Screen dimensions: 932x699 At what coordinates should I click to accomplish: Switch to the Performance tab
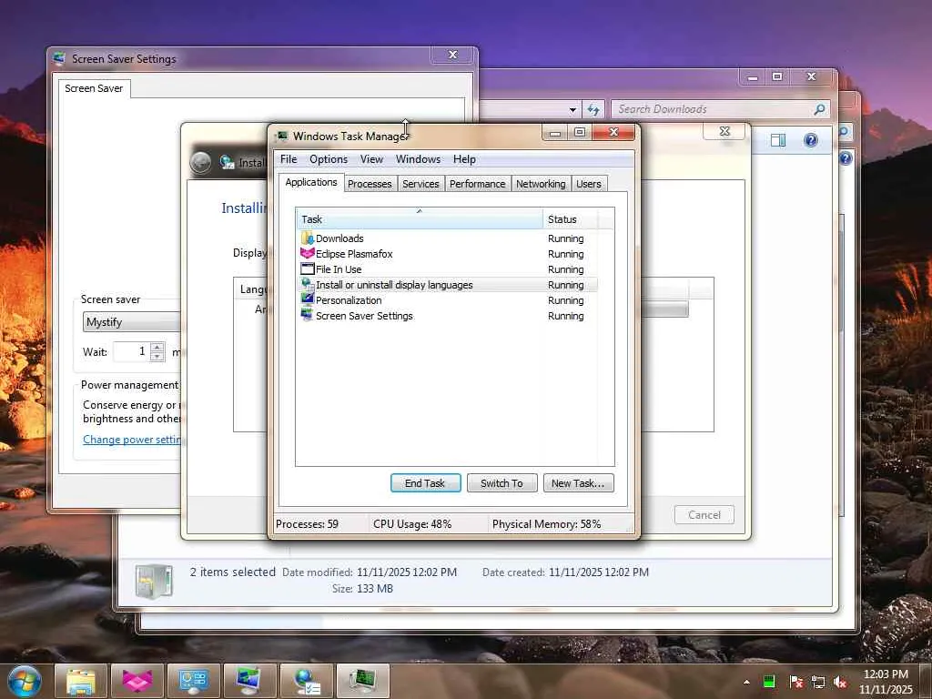coord(477,184)
